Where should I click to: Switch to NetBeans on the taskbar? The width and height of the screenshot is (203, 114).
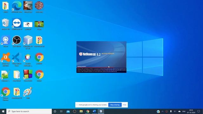coord(101,111)
